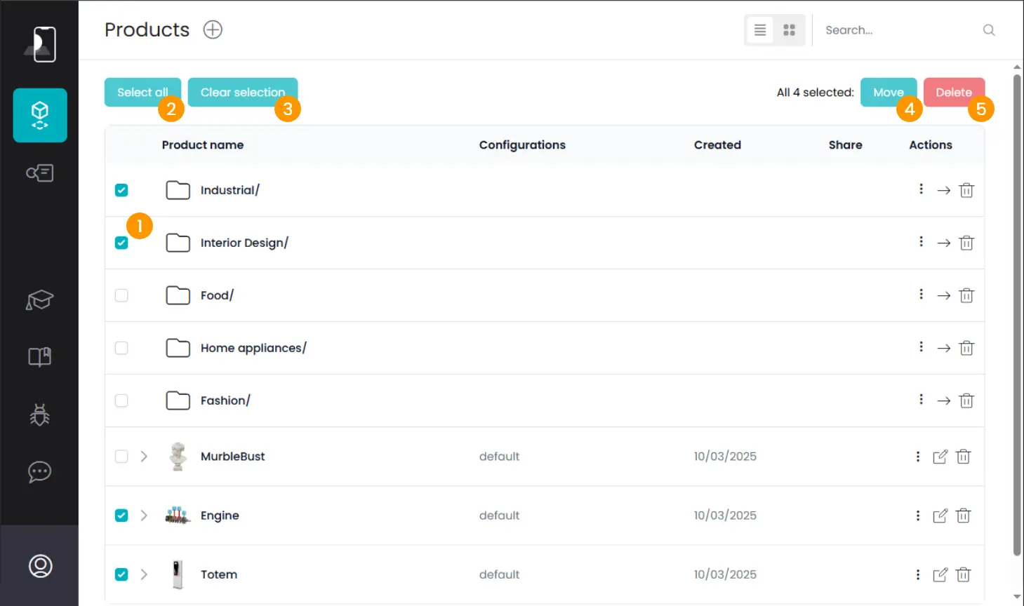Edit the MurbleBust product
Viewport: 1024px width, 606px height.
(940, 457)
